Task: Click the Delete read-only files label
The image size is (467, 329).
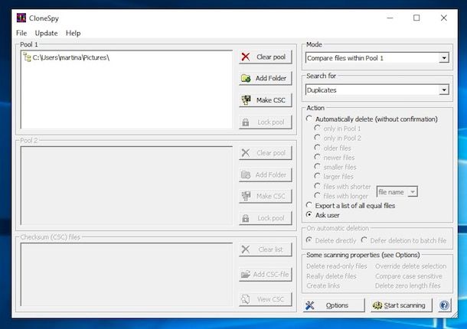Action: (337, 266)
